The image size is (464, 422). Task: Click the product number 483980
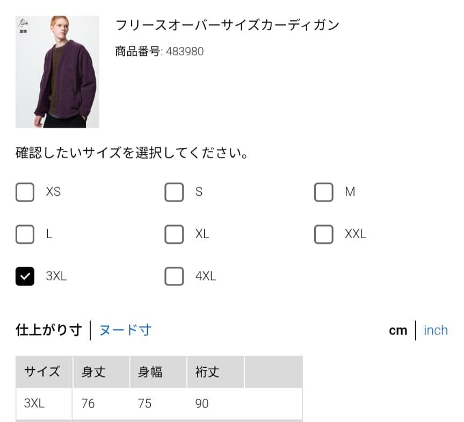(185, 52)
